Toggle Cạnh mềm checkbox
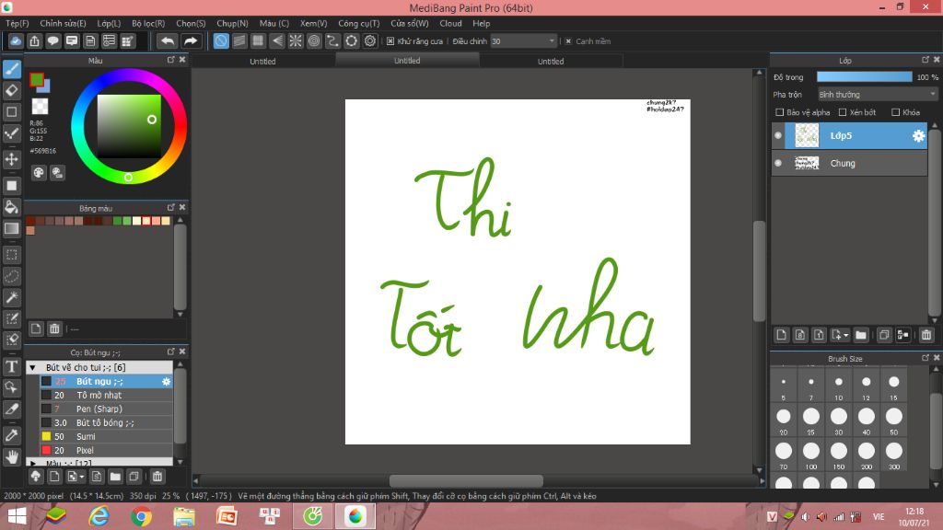This screenshot has width=943, height=530. tap(568, 40)
